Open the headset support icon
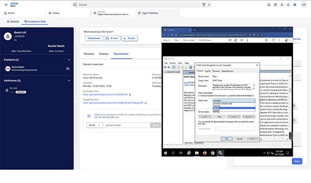 tap(269, 5)
